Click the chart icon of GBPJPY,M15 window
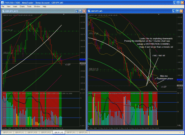 3,11
